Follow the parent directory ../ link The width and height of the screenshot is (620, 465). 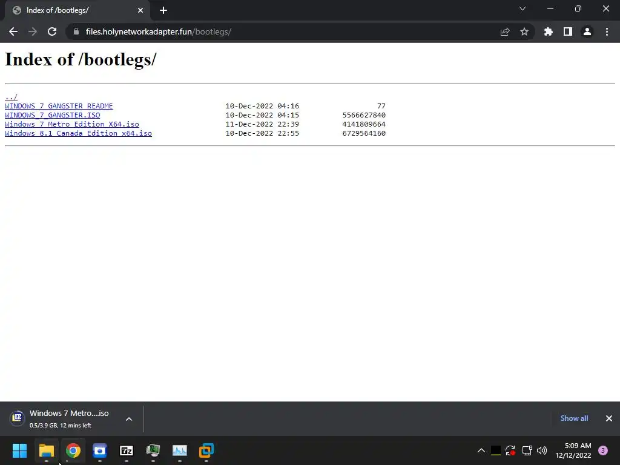(11, 97)
